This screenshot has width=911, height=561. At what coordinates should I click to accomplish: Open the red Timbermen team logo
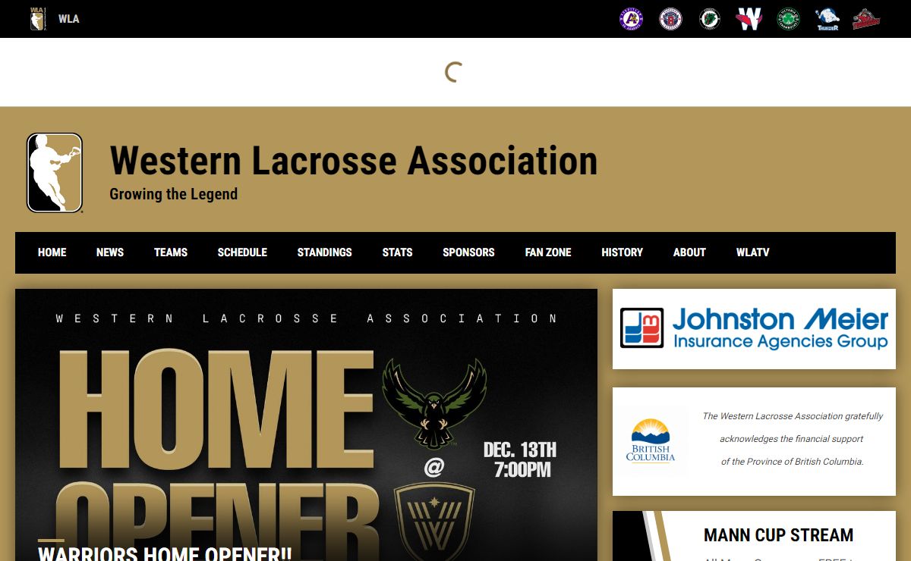[866, 19]
